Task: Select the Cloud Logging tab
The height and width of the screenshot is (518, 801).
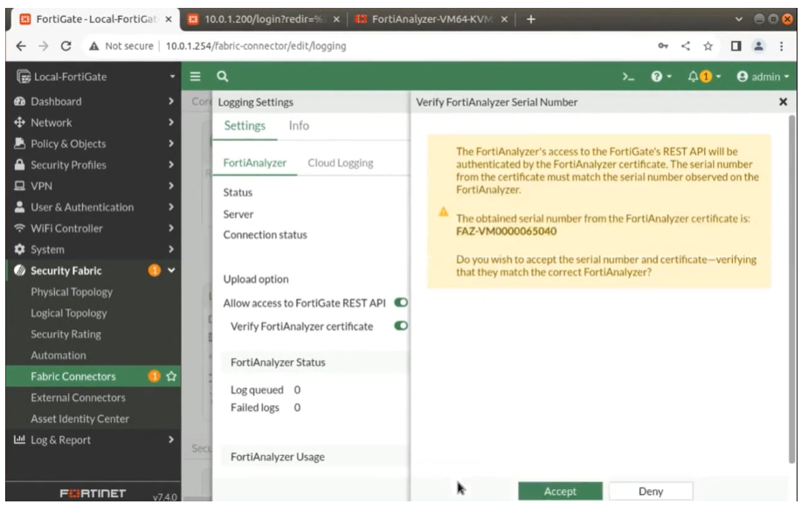Action: pos(340,163)
